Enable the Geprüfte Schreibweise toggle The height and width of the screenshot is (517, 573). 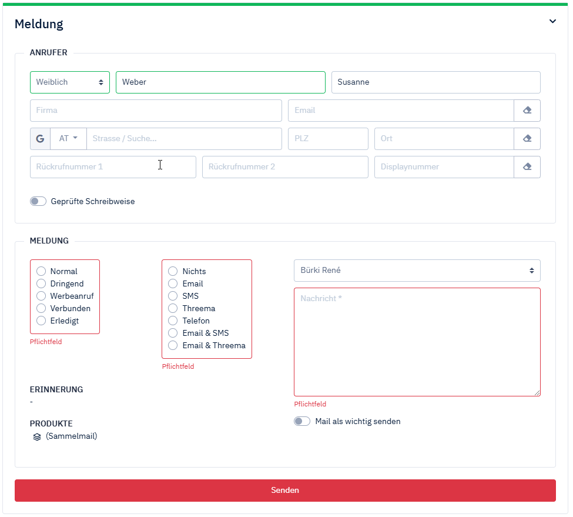point(38,201)
